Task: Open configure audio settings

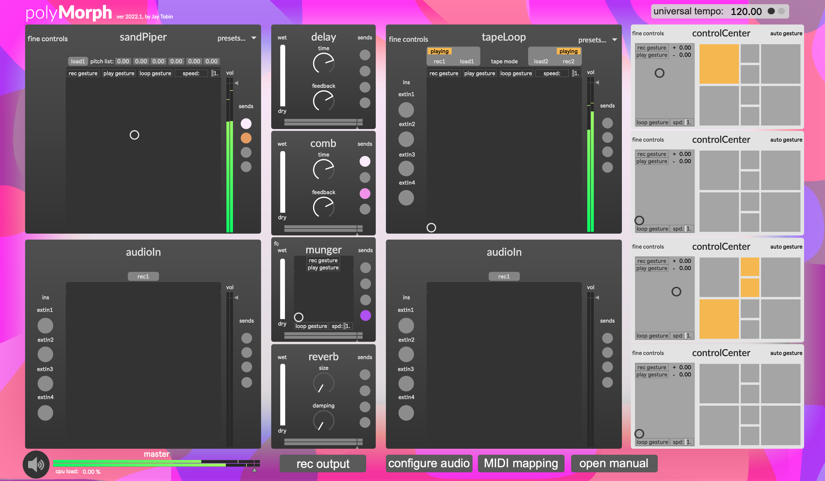Action: [429, 463]
